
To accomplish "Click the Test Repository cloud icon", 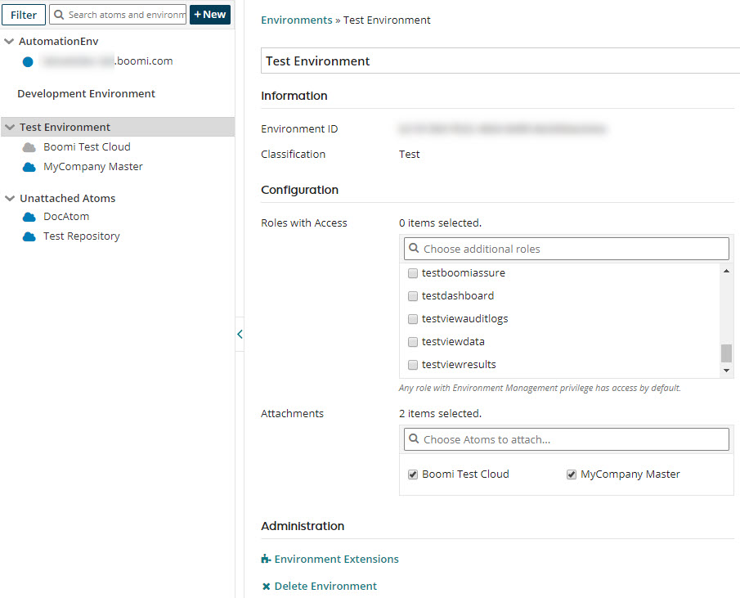I will click(29, 236).
